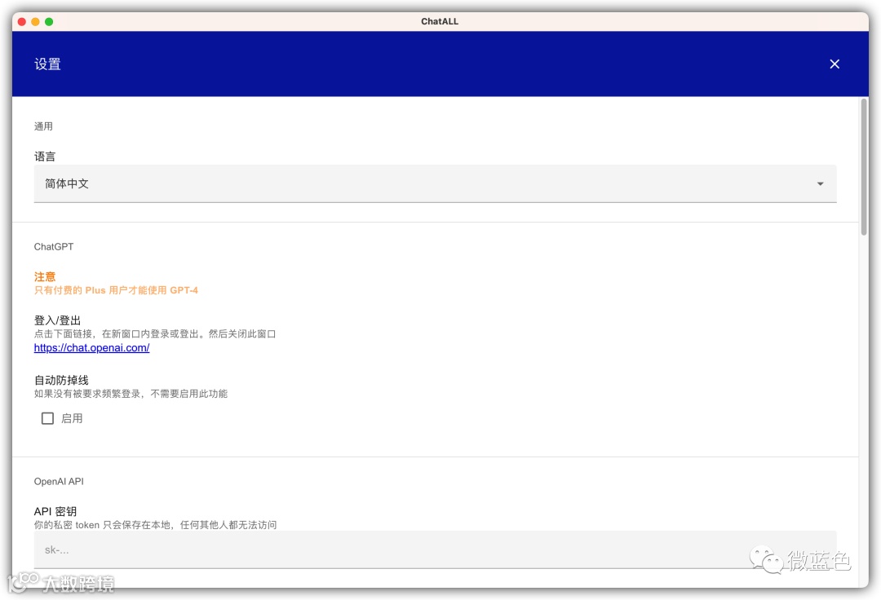Close the settings dialog with the X icon
Image resolution: width=881 pixels, height=600 pixels.
pyautogui.click(x=835, y=64)
